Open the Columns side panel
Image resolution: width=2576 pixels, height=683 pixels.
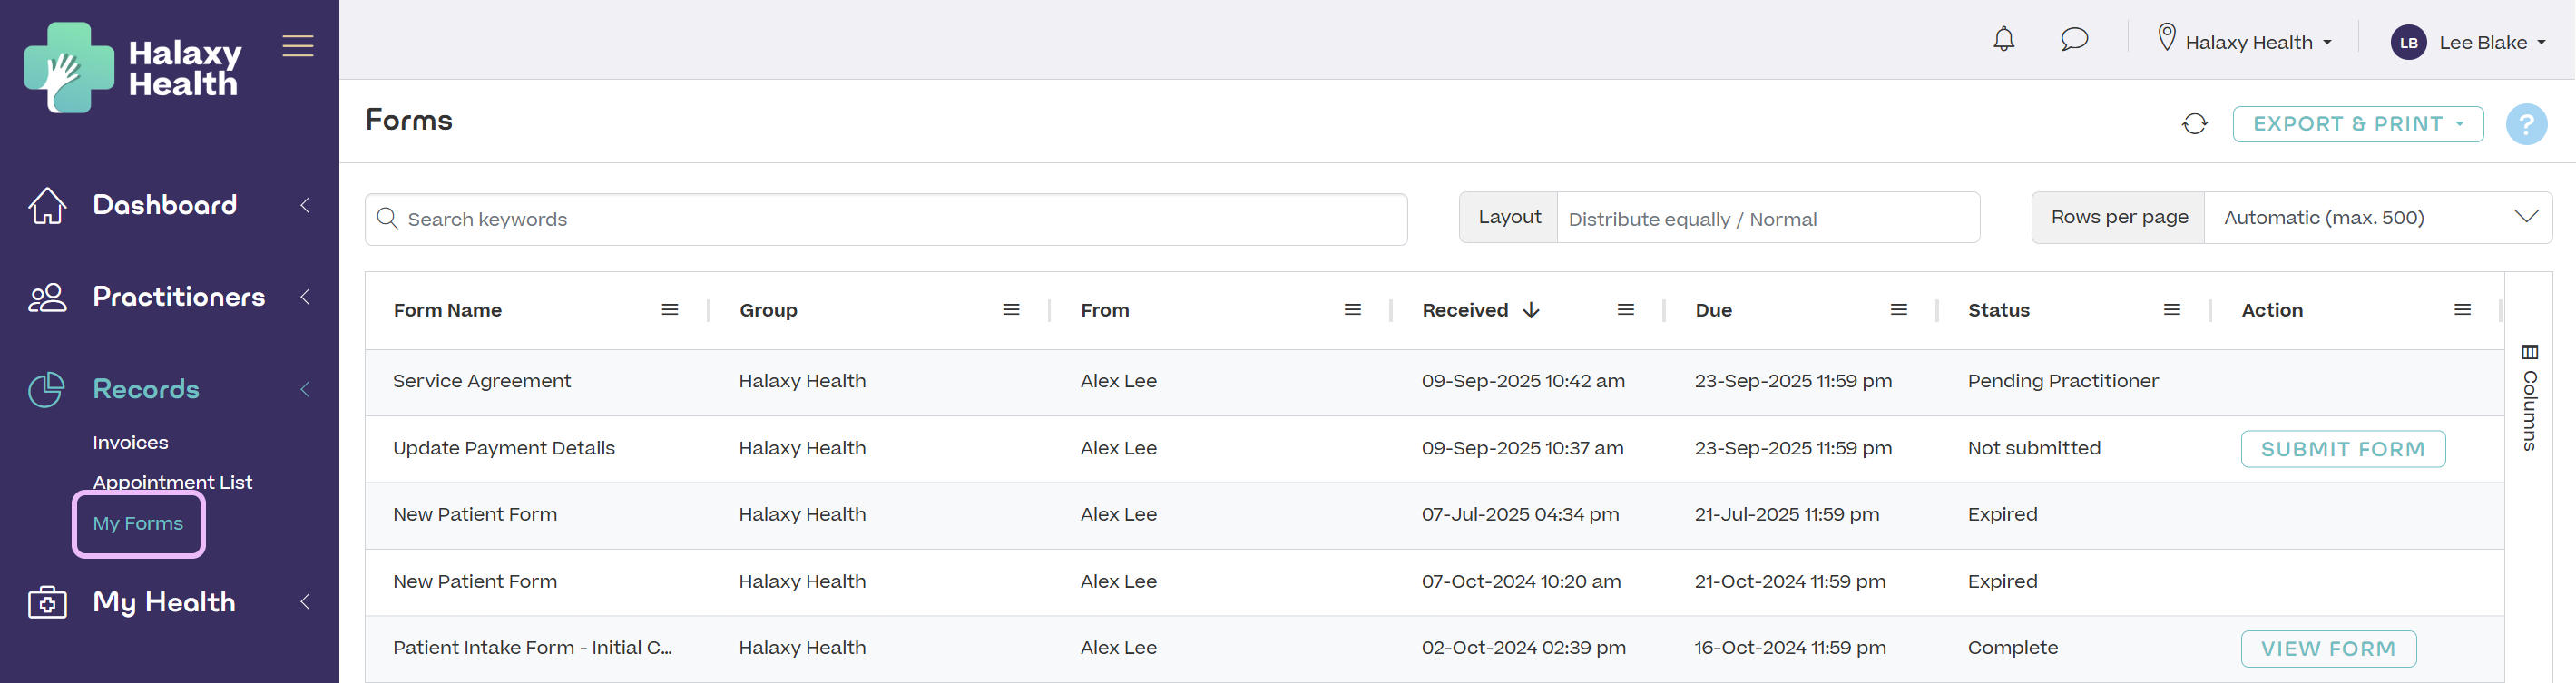pyautogui.click(x=2529, y=398)
